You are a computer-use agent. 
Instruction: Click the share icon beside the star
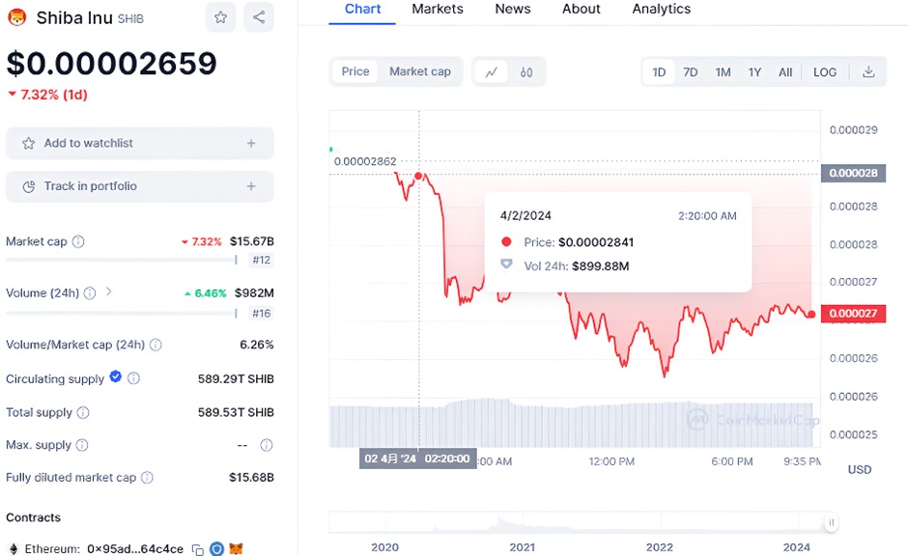pos(258,17)
